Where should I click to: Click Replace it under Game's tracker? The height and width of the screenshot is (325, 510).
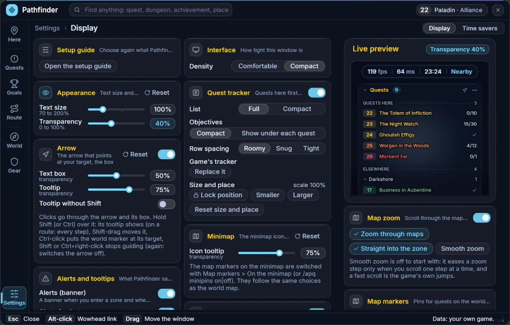tap(210, 171)
